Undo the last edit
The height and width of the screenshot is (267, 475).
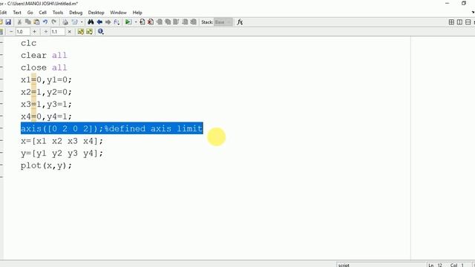coord(45,22)
